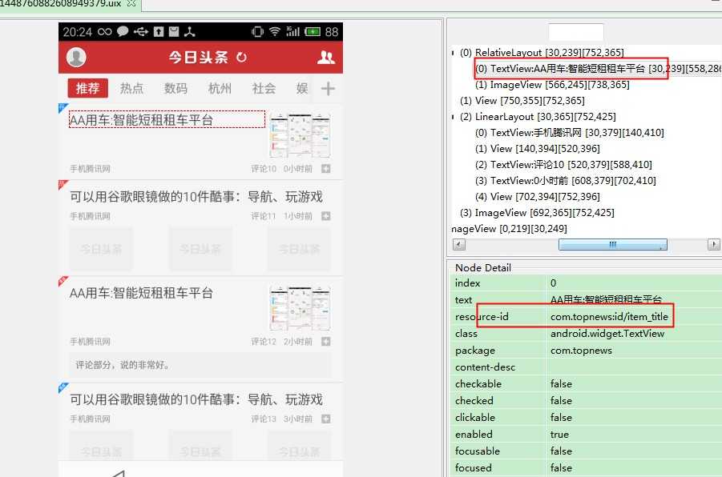Click the vibrate mode icon in phone status bar

coord(257,32)
